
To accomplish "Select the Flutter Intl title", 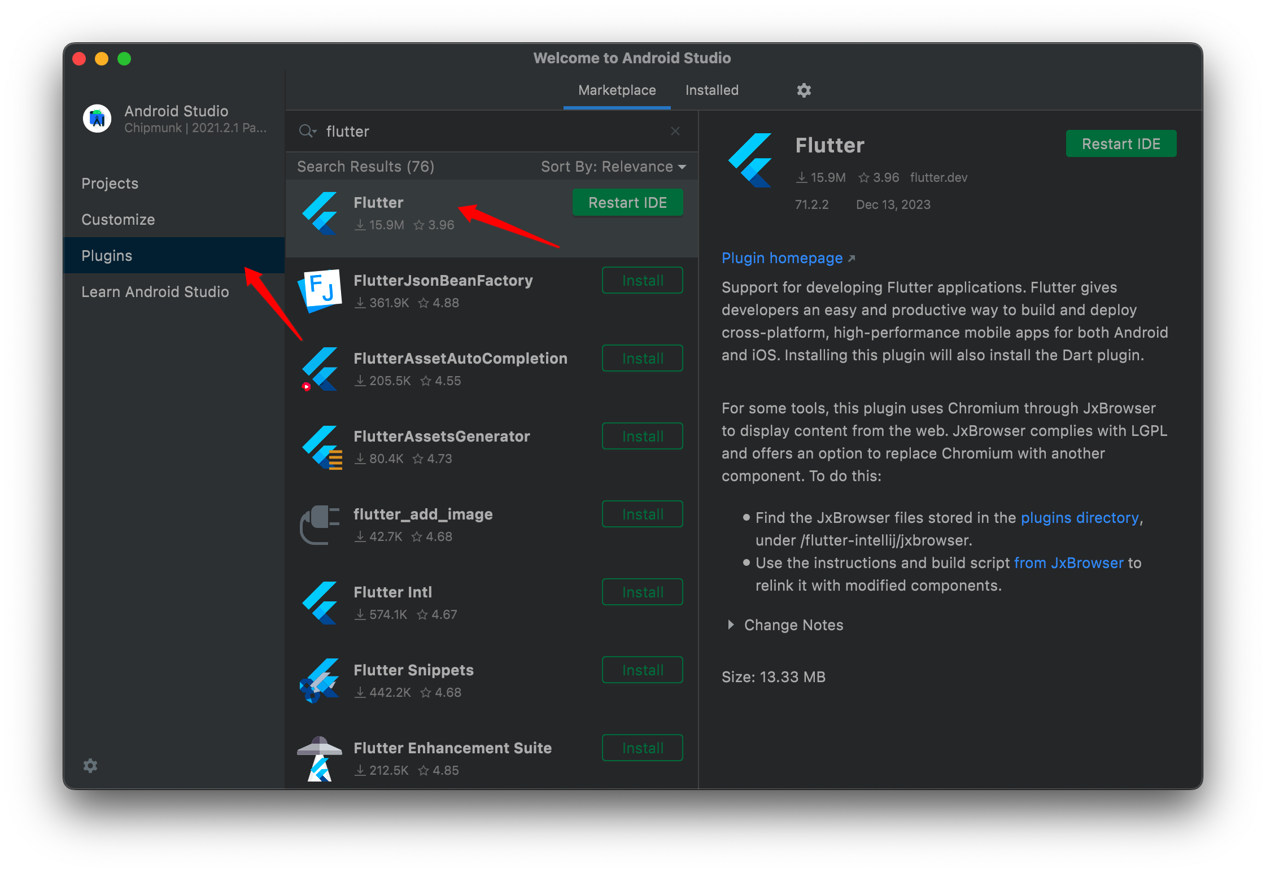I will click(x=392, y=592).
